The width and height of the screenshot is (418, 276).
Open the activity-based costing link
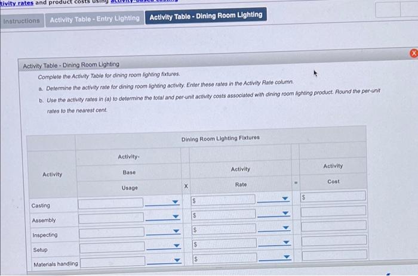(x=145, y=1)
